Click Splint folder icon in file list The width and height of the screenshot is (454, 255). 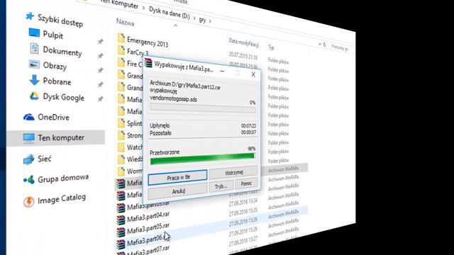pyautogui.click(x=121, y=123)
